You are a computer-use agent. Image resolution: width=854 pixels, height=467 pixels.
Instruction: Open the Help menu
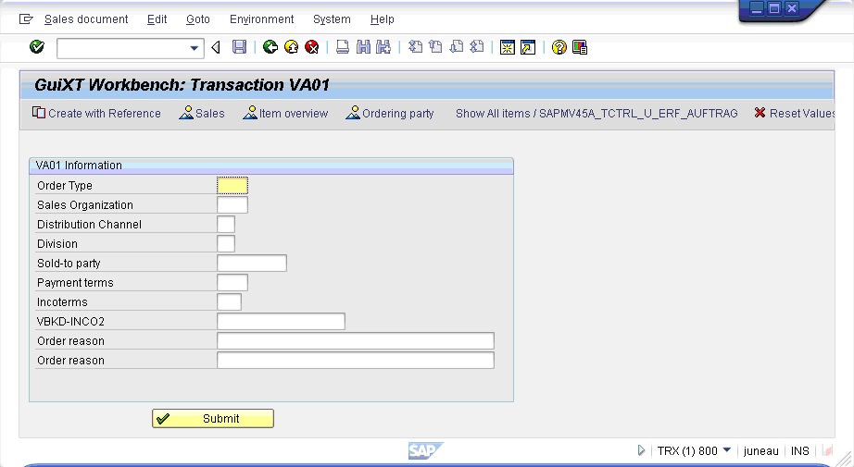pyautogui.click(x=382, y=19)
